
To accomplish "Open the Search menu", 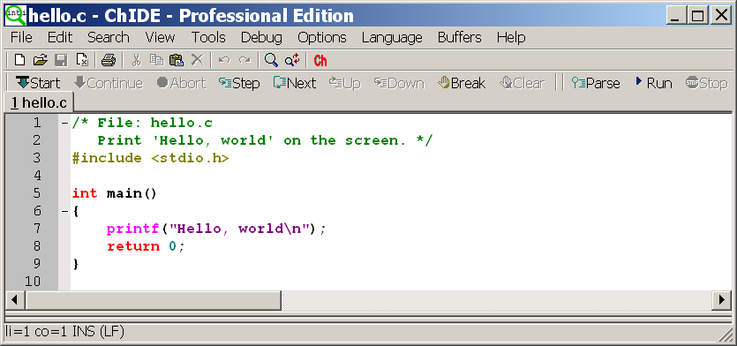I will (108, 37).
